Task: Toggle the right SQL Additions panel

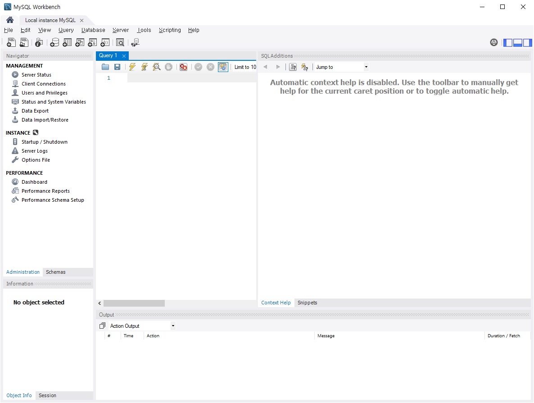Action: coord(528,43)
